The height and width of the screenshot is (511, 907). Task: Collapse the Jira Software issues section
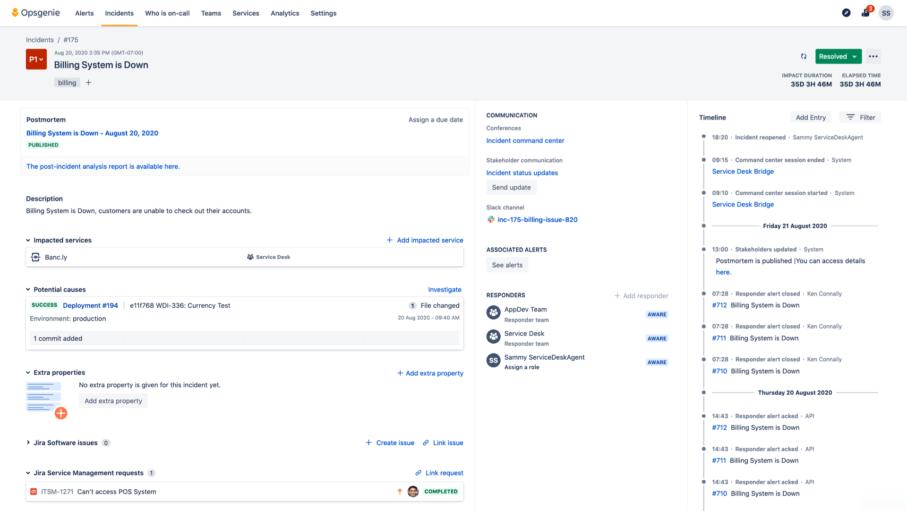(28, 442)
